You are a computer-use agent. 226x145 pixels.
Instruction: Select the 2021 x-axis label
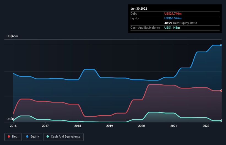click(174, 126)
